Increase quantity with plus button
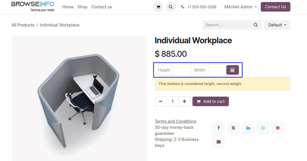307x161 pixels. (x=184, y=101)
